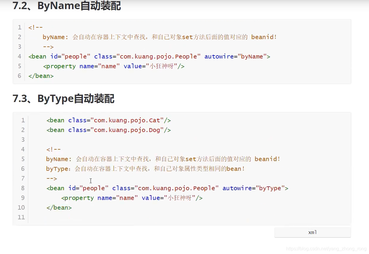369x254 pixels.
Task: Click the "<!--" comment opener in the ByName block
Action: (x=36, y=27)
